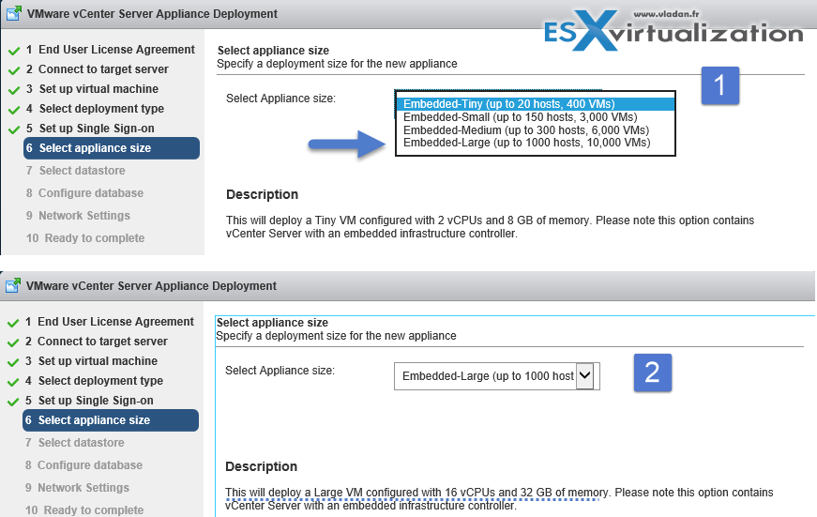Open the Embedded-Large appliance size dropdown arrow in bottom window
This screenshot has height=517, width=817.
point(584,374)
